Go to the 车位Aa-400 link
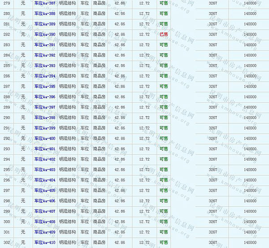The image size is (269, 248). tap(45, 139)
